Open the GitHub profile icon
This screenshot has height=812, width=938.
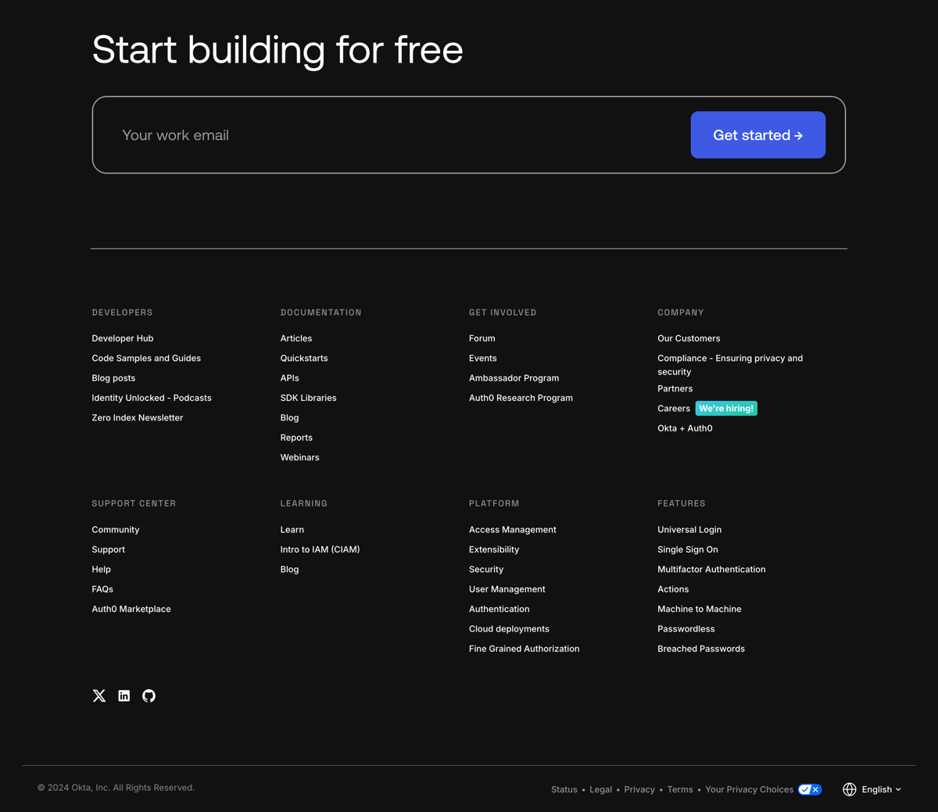coord(149,696)
